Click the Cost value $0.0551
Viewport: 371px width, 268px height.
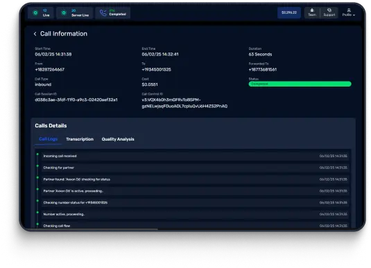[150, 84]
